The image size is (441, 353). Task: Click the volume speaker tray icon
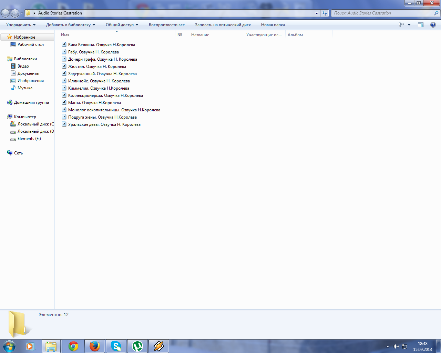click(396, 346)
